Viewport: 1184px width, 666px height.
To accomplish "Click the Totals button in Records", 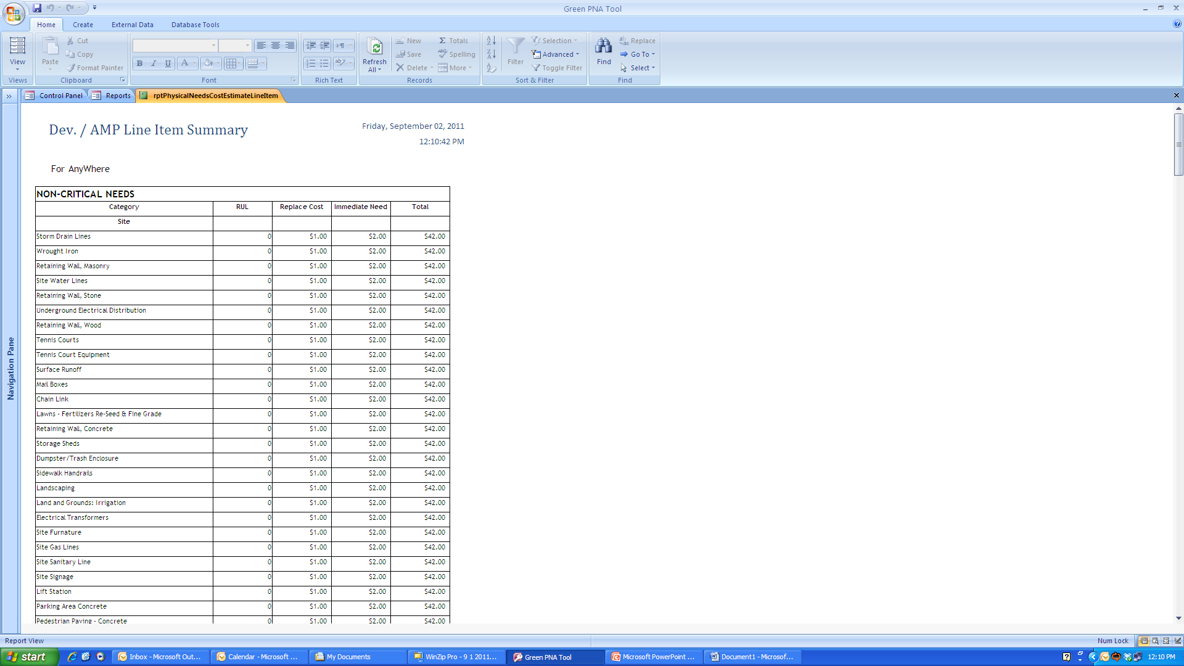I will point(453,41).
